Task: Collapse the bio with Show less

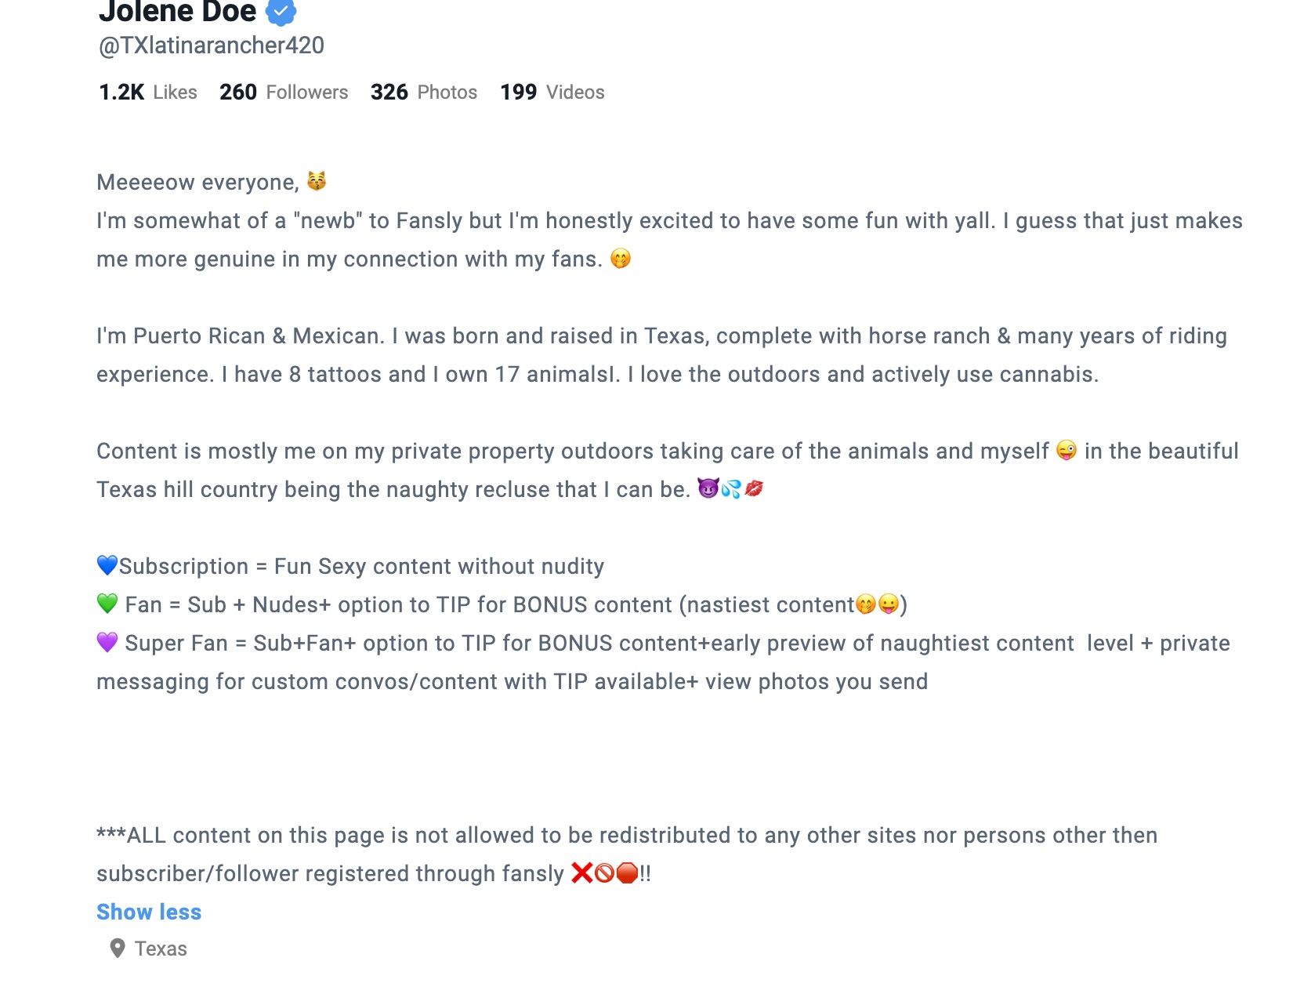Action: point(149,912)
